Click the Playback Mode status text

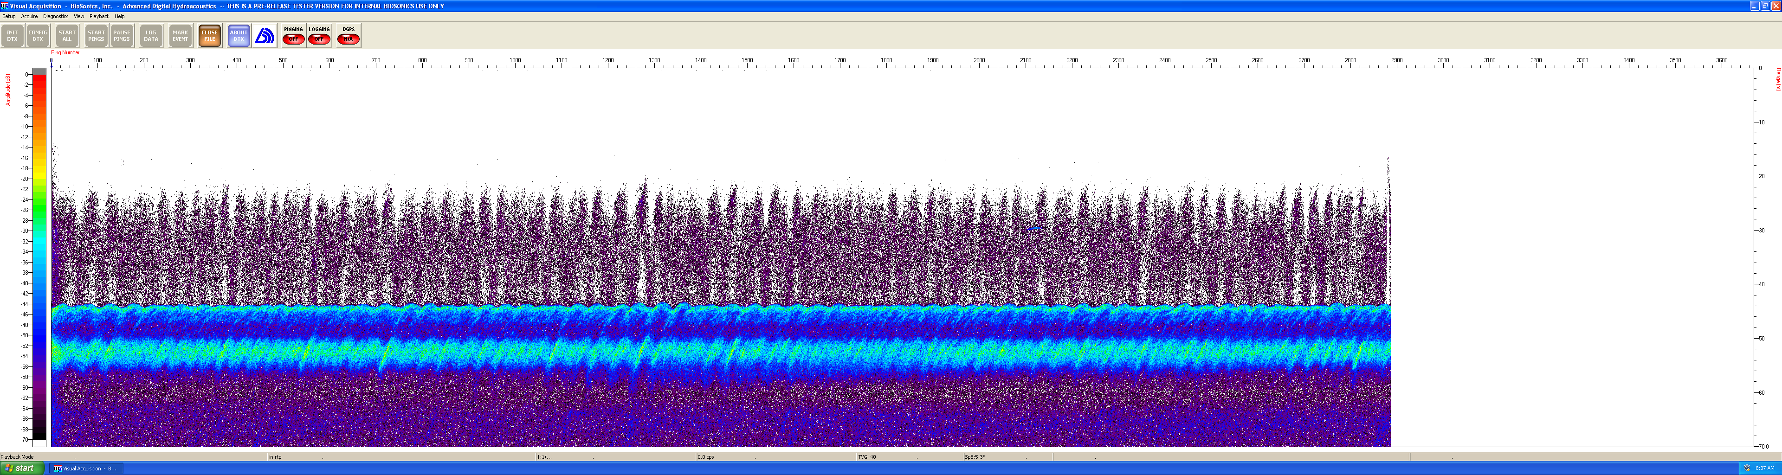tap(17, 457)
